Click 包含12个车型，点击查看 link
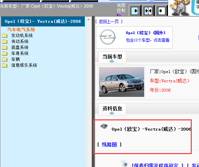The width and height of the screenshot is (199, 167). pyautogui.click(x=148, y=40)
